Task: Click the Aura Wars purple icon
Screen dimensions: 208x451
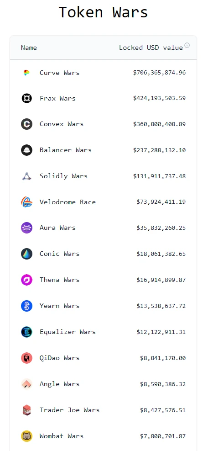Action: coord(26,228)
